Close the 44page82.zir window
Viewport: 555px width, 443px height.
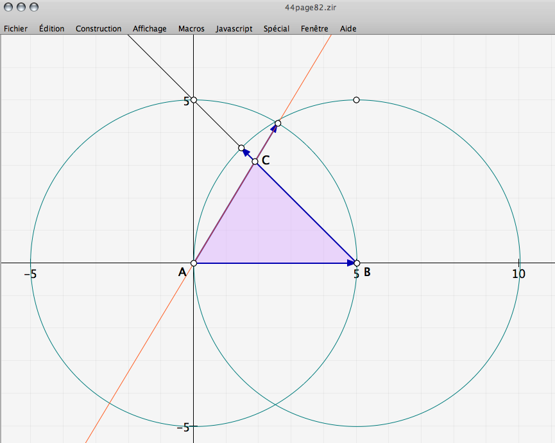8,7
